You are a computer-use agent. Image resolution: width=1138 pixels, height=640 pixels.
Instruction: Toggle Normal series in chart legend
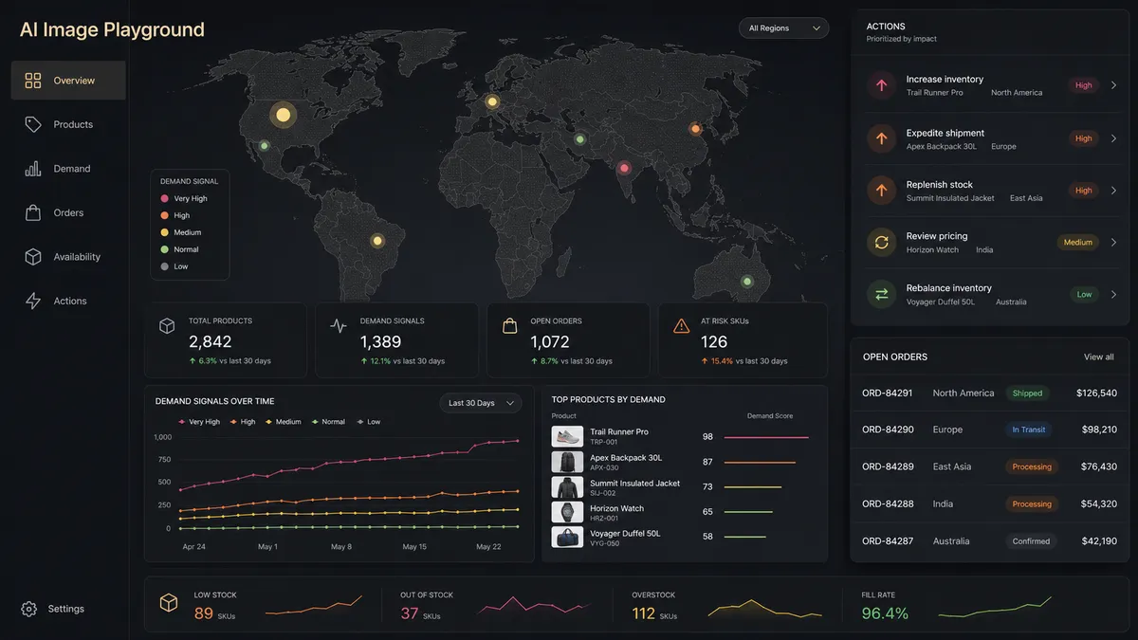click(327, 422)
